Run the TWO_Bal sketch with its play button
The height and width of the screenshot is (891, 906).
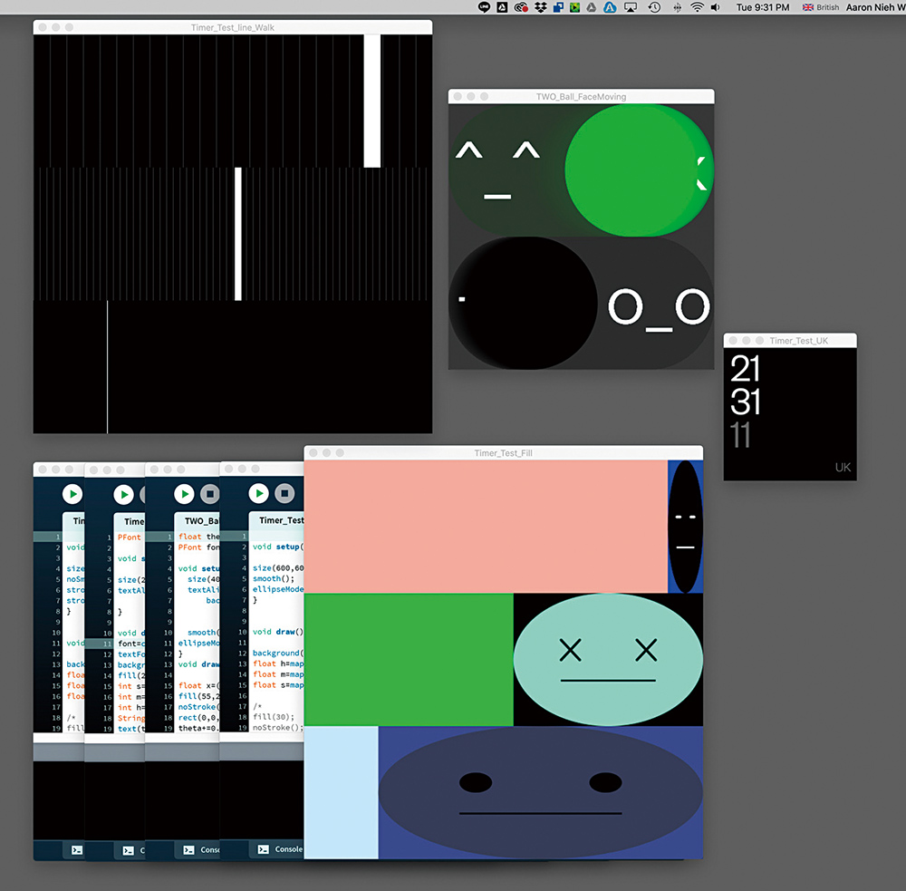point(184,494)
